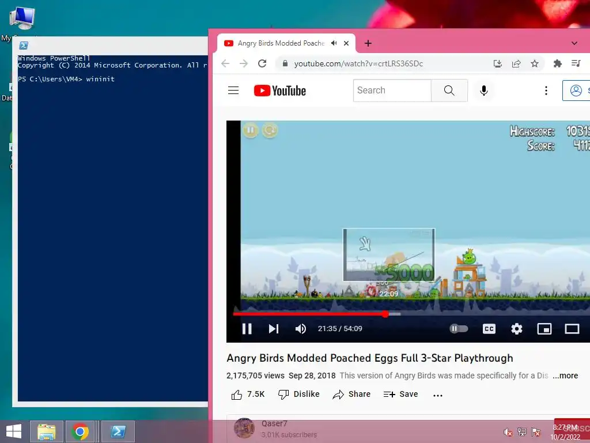Save the video to a playlist
Screen dimensions: 590x443
(x=401, y=395)
